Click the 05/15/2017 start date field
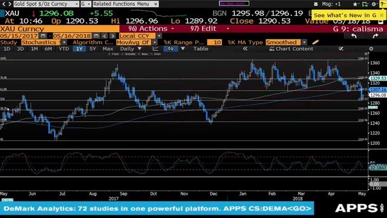Screen dimensions: 387x218 (x=19, y=36)
